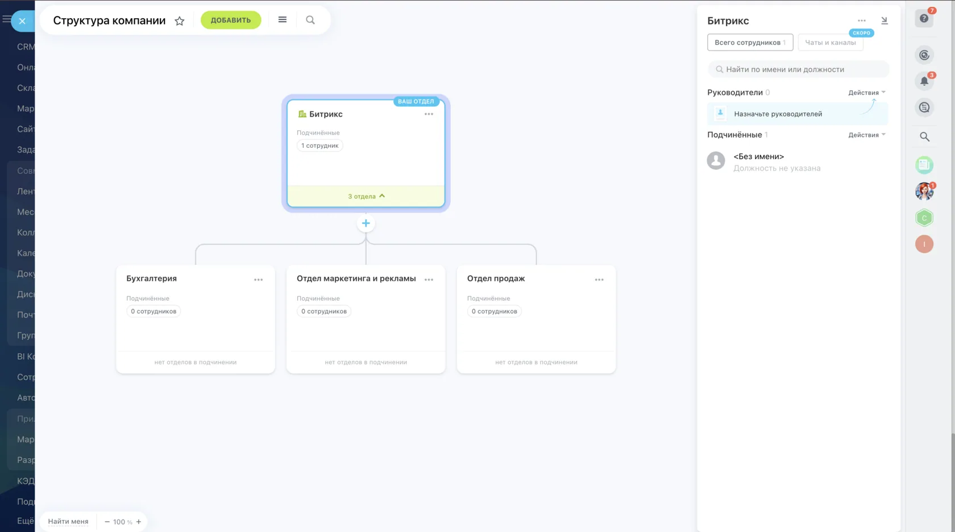The height and width of the screenshot is (532, 955).
Task: Click '0 сотрудников' on the Отдел продаж card
Action: 495,311
